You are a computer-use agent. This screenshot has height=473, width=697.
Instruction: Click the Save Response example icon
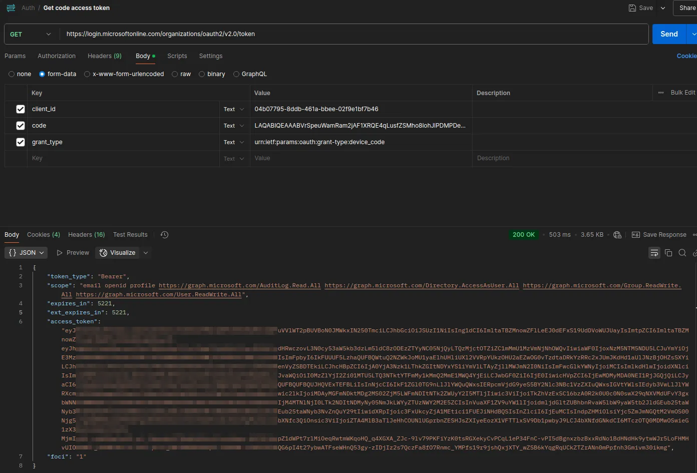tap(636, 235)
